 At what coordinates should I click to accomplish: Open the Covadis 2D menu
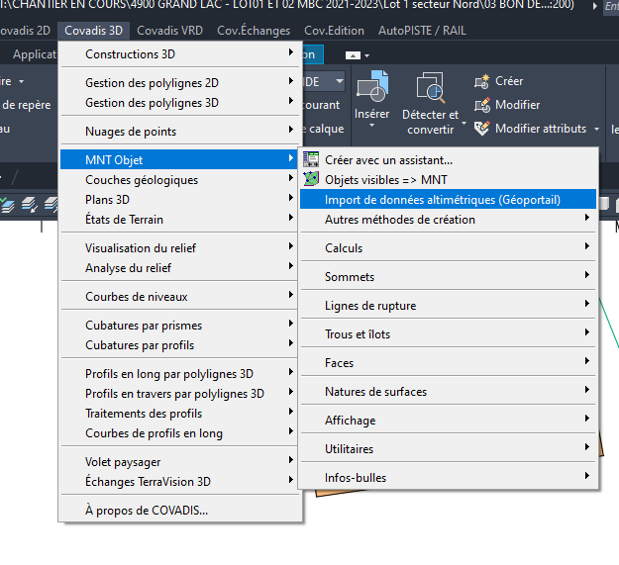point(25,31)
